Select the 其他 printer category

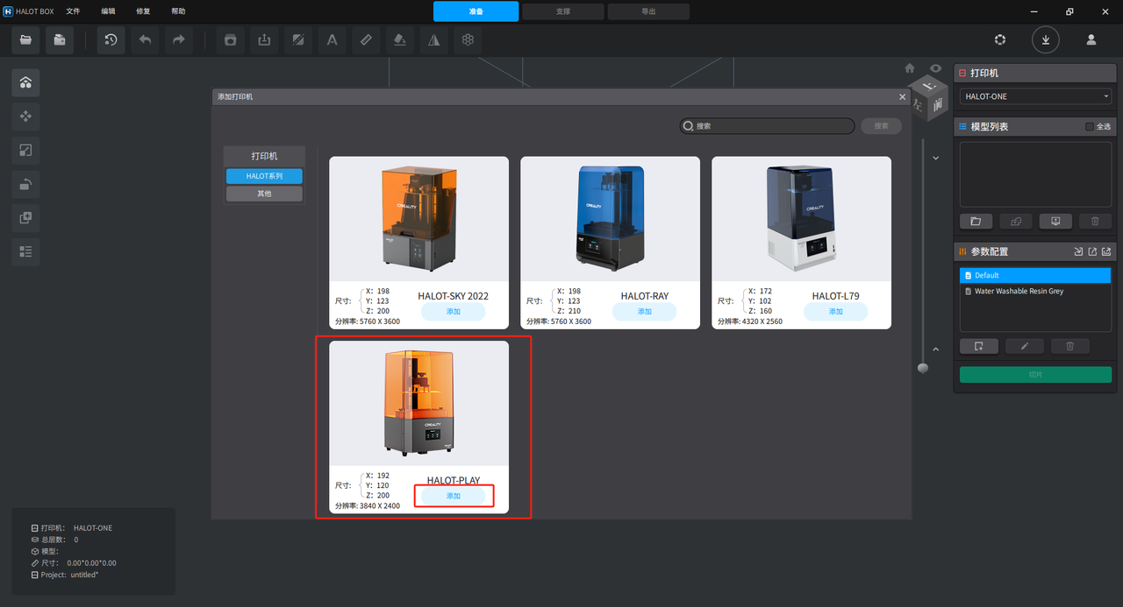coord(264,194)
